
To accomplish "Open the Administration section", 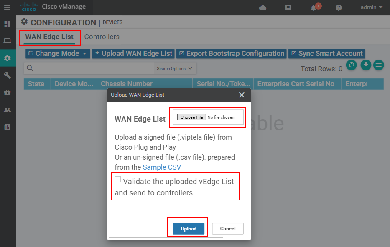I will coord(7,110).
